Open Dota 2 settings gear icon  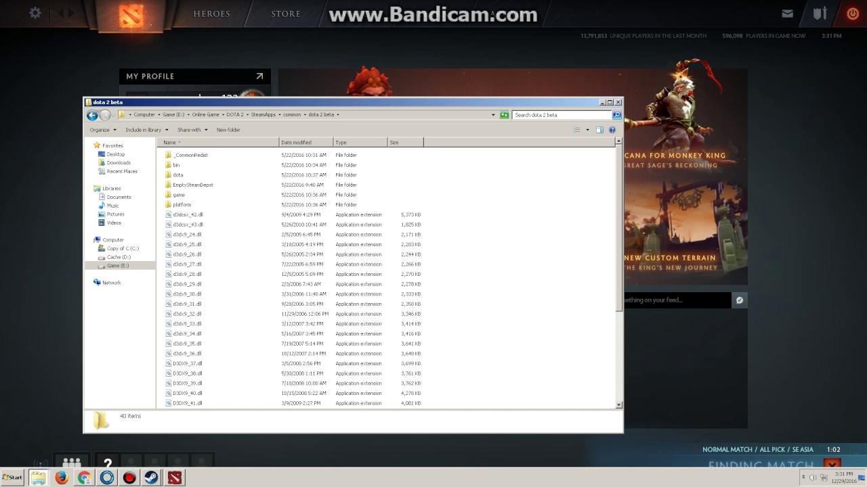(35, 14)
